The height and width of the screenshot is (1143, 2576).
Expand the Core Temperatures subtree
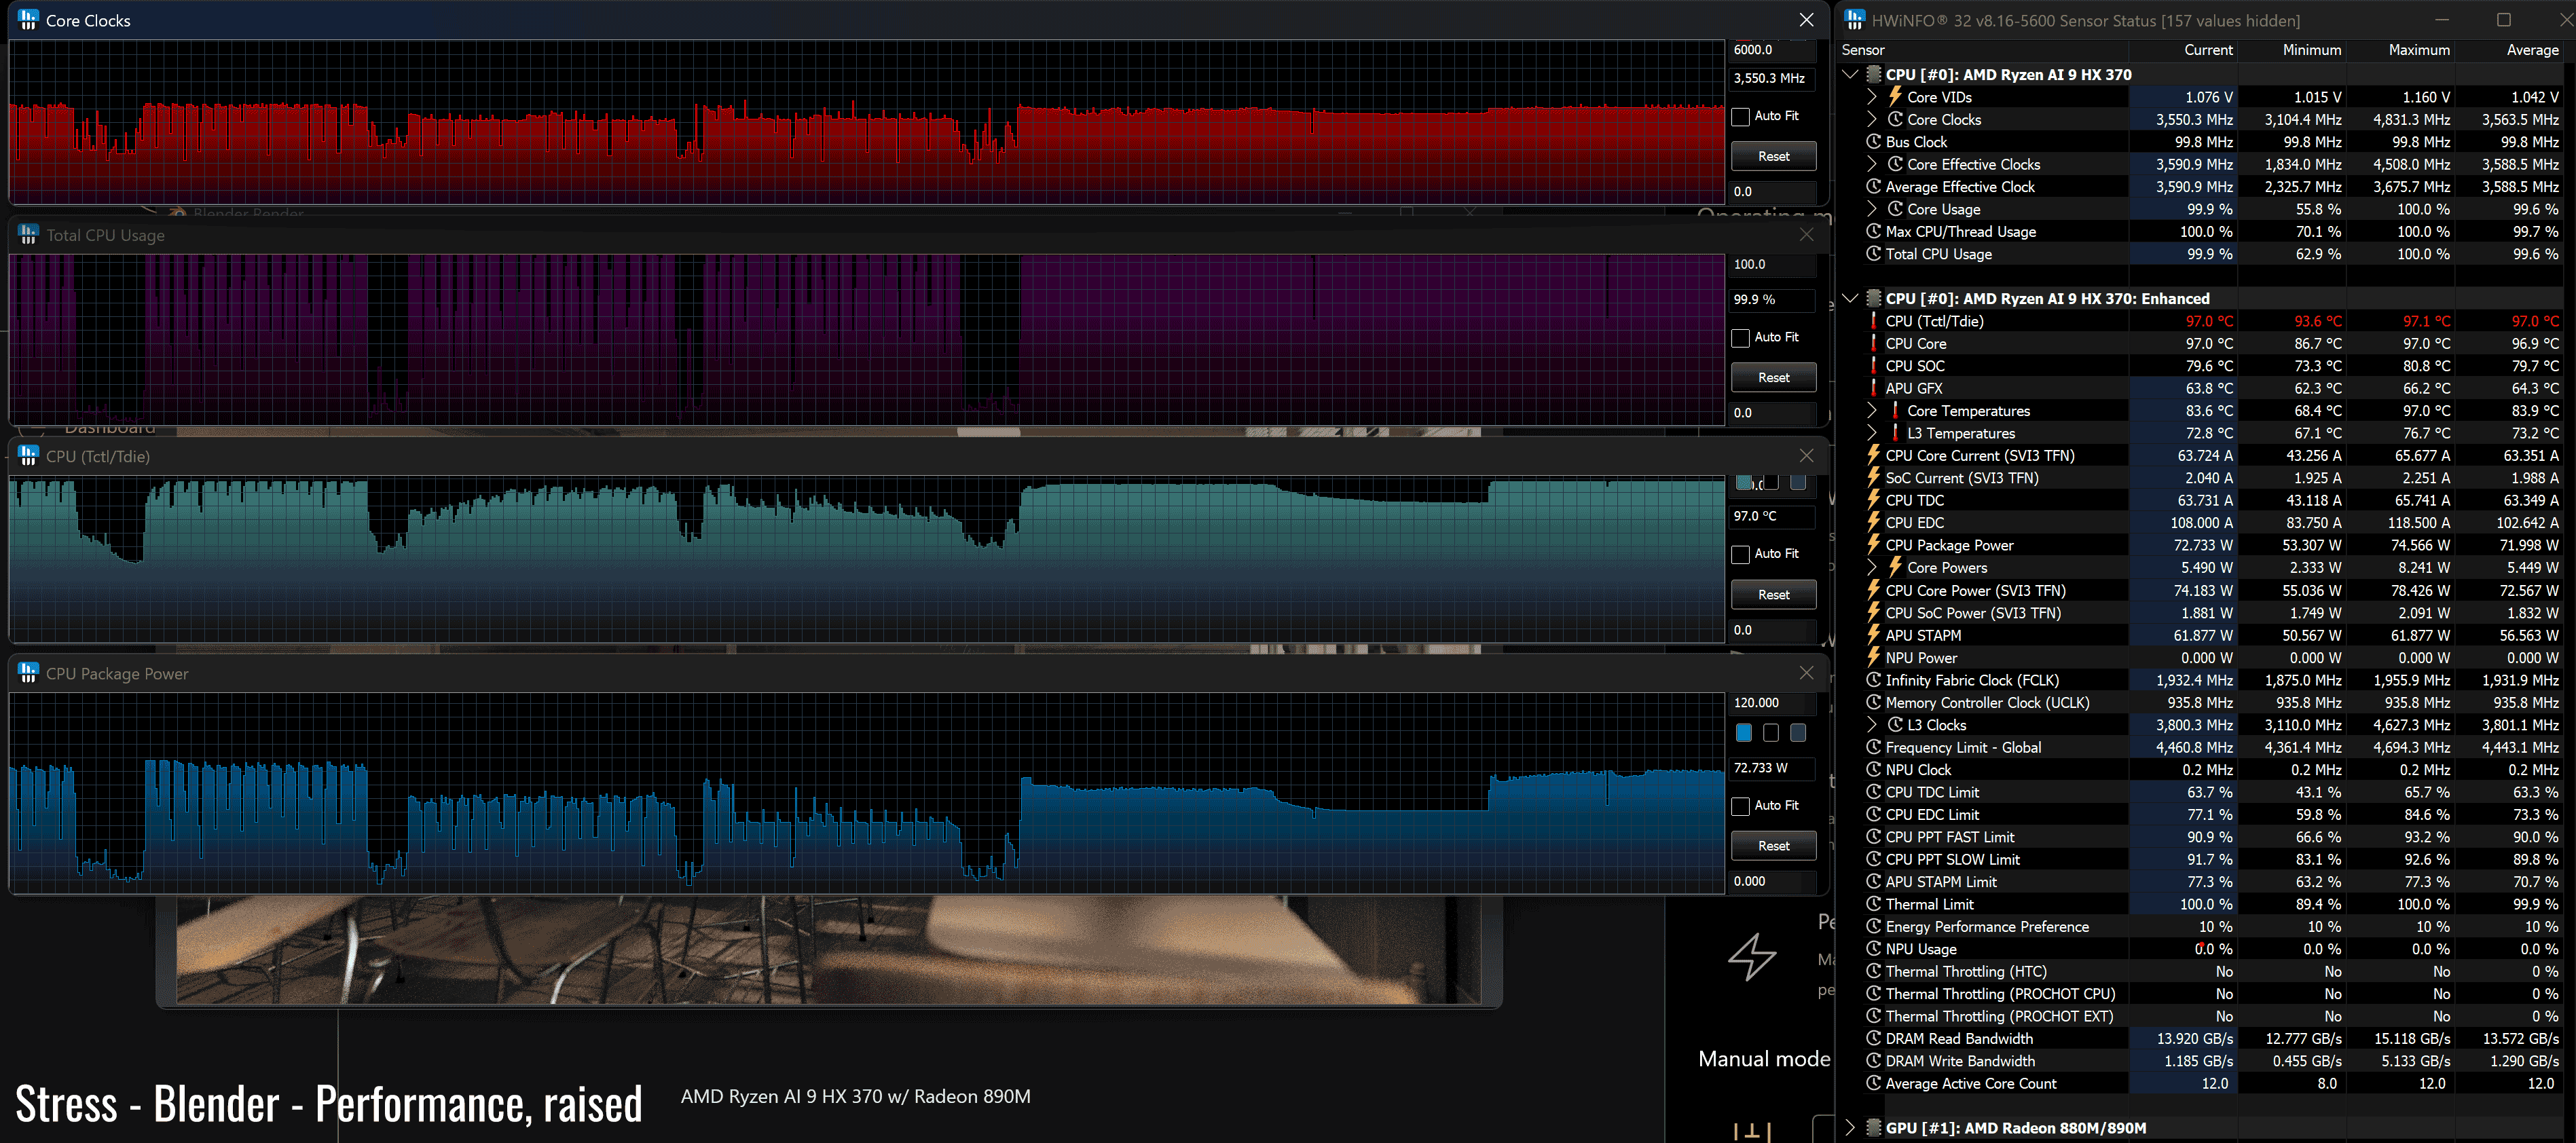pos(1872,411)
